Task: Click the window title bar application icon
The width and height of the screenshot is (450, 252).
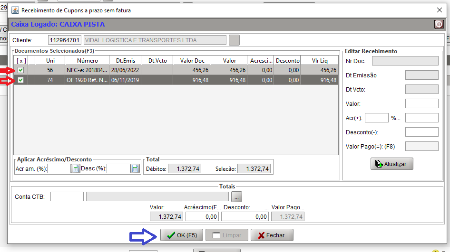Action: (x=15, y=10)
